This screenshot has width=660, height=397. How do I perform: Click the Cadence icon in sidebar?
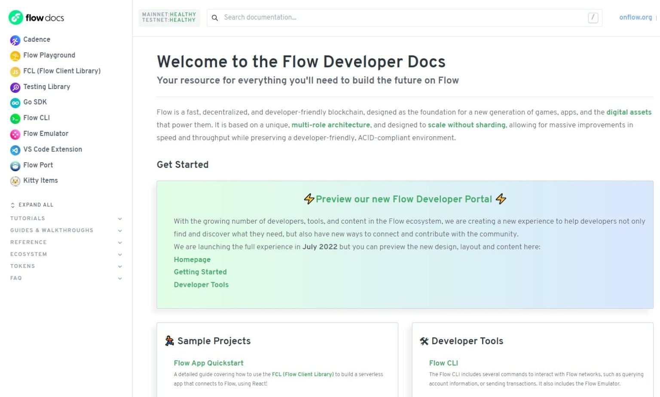[15, 40]
